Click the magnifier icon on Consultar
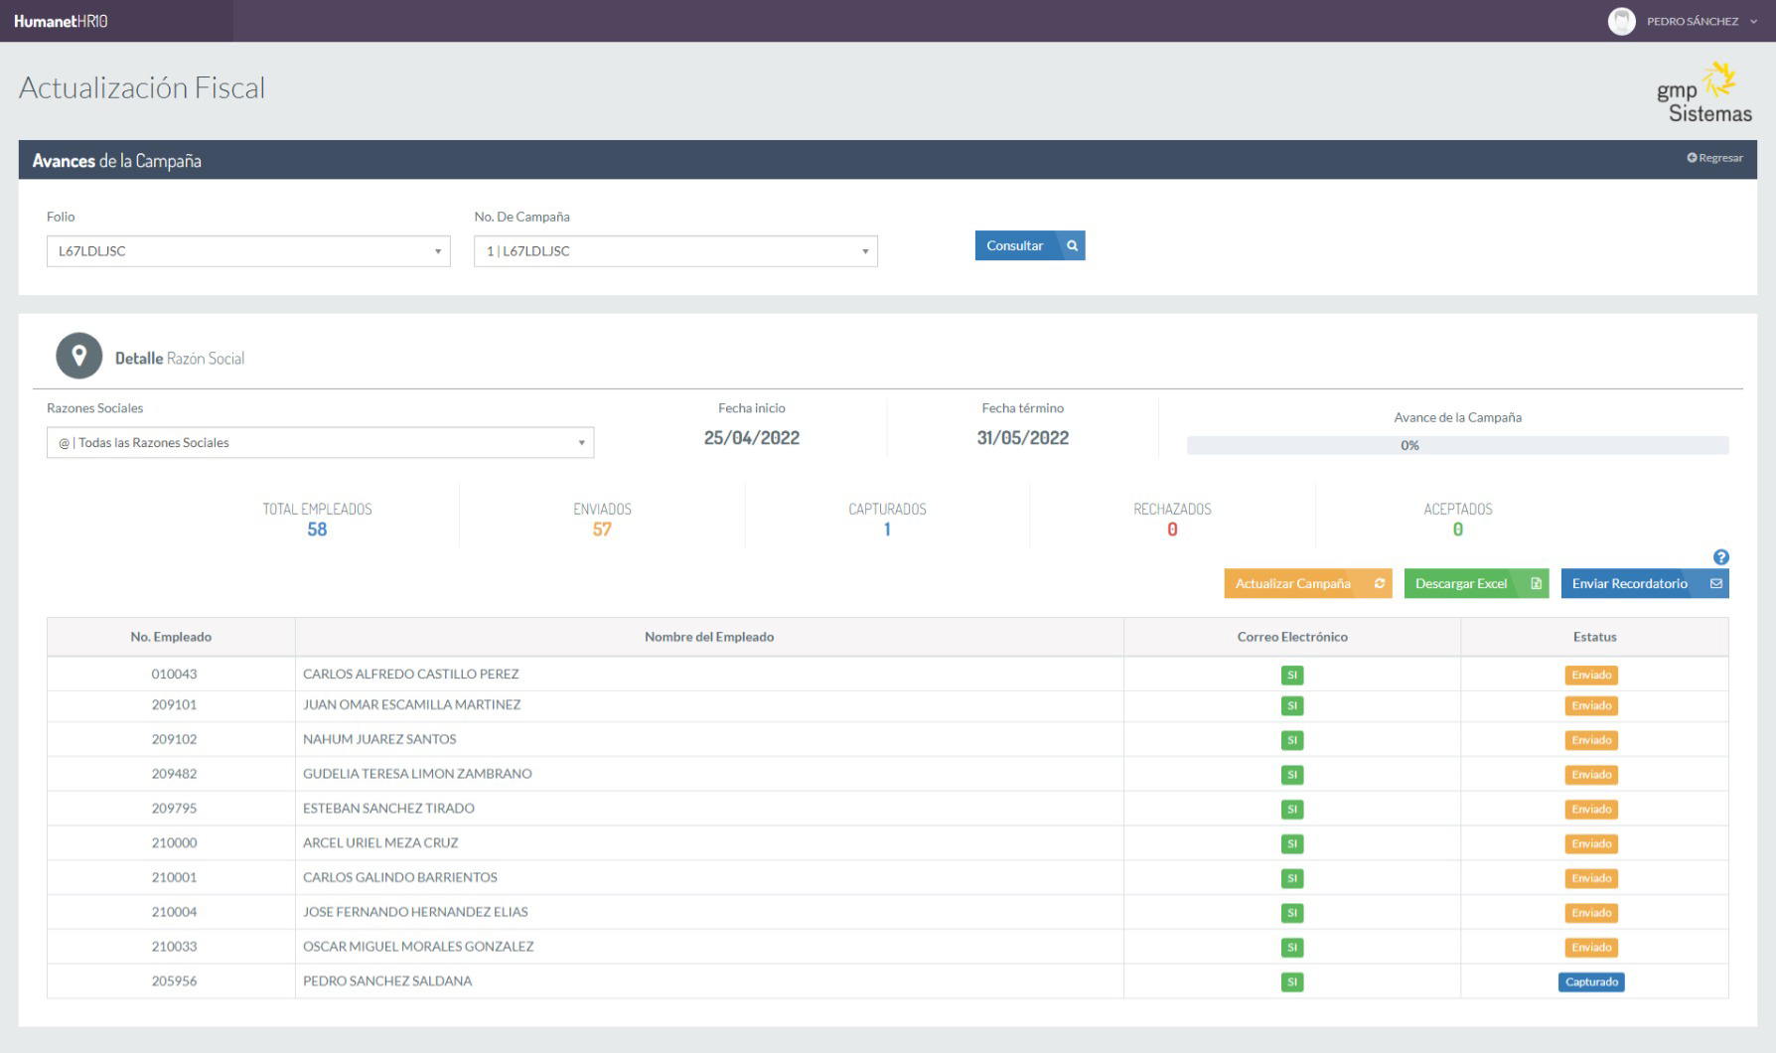The width and height of the screenshot is (1776, 1053). [1072, 245]
